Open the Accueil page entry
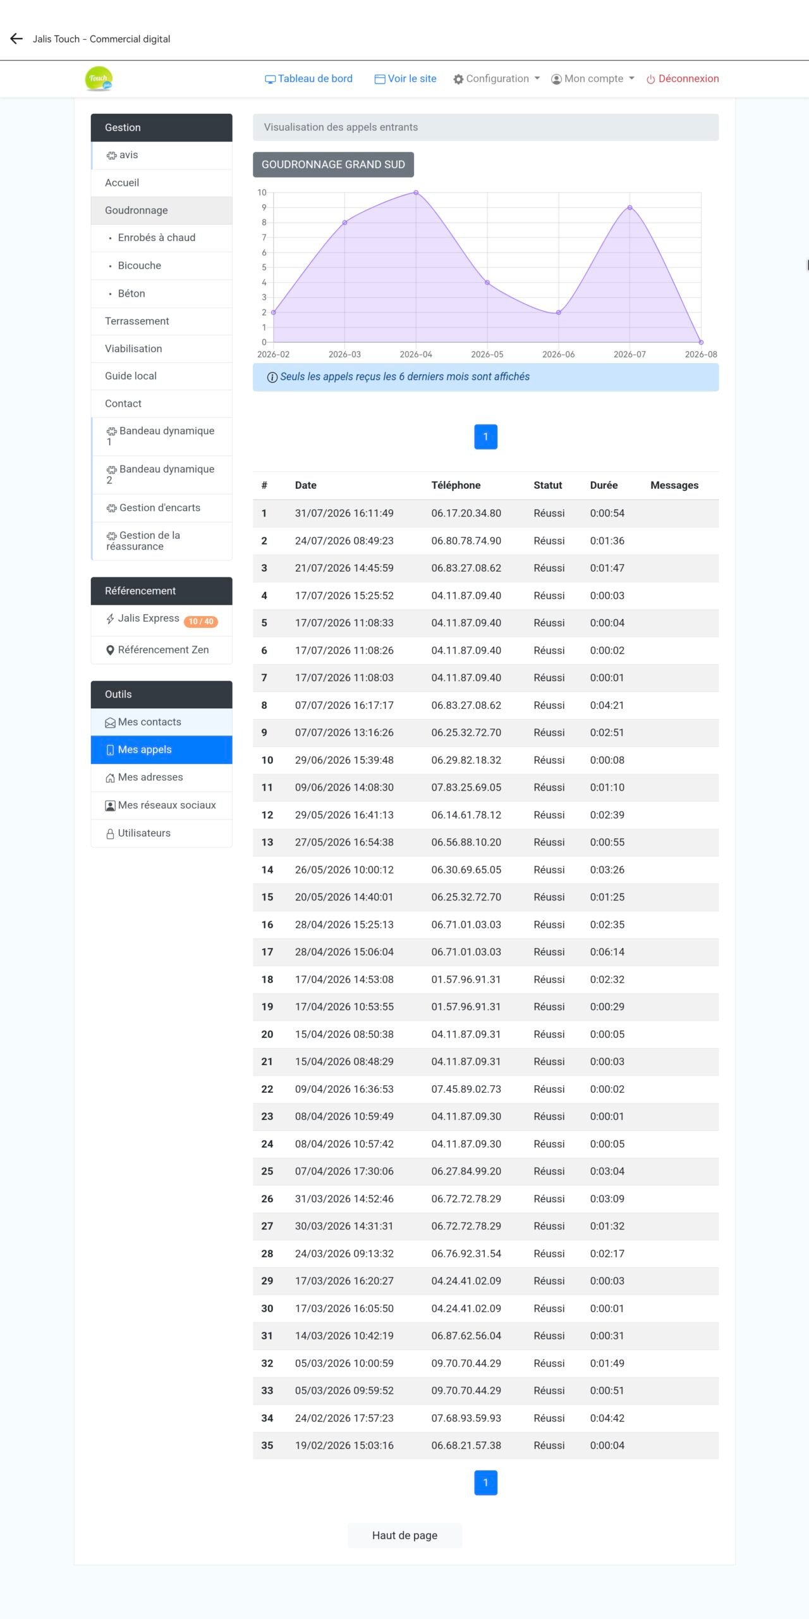Screen dimensions: 809x1619 click(162, 183)
